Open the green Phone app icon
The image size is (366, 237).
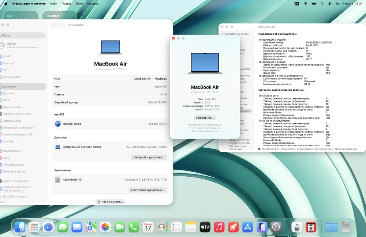click(x=134, y=227)
